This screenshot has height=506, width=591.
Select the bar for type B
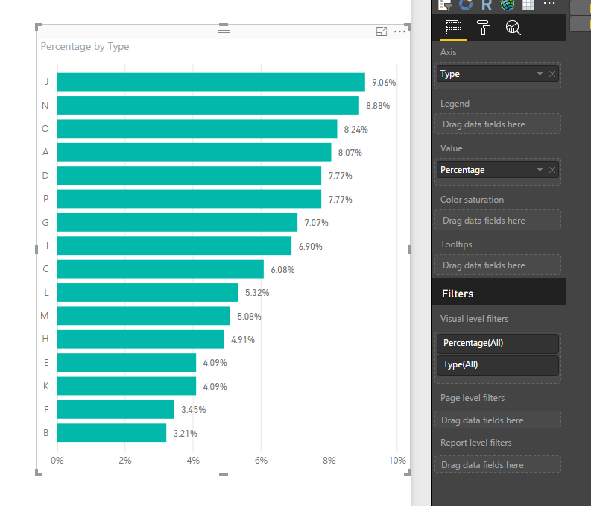click(x=112, y=432)
